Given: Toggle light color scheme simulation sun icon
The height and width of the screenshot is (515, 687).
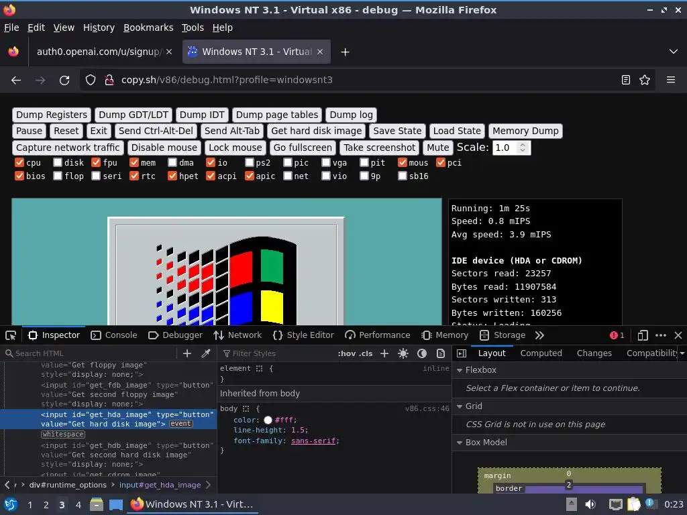Looking at the screenshot, I should tap(403, 353).
